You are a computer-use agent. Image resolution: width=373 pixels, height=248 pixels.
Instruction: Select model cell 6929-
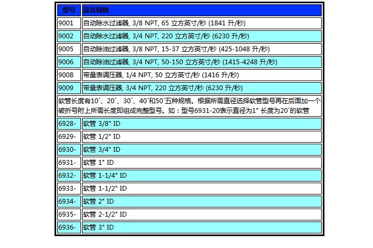[69, 137]
